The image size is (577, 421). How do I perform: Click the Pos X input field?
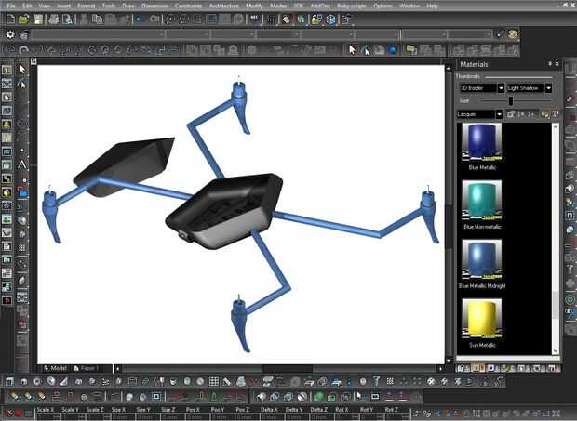(196, 417)
